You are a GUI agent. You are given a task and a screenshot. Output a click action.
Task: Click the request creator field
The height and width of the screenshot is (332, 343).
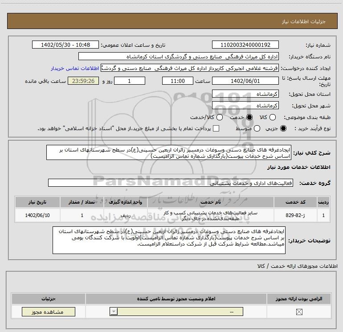click(x=190, y=68)
